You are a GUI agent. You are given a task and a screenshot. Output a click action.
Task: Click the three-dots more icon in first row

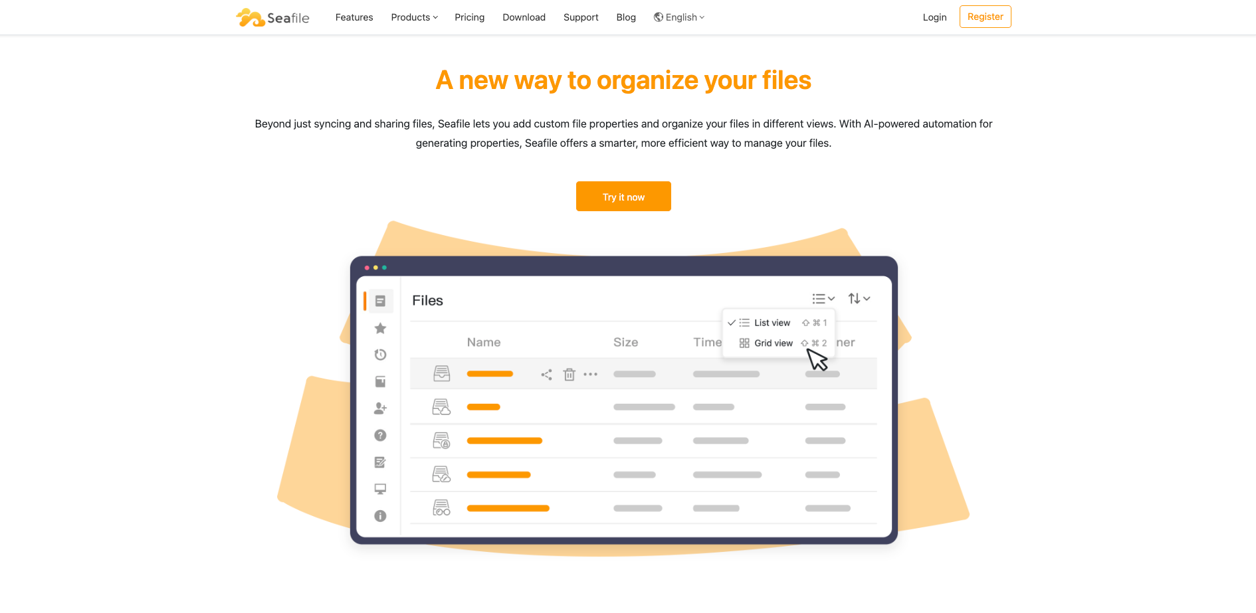click(x=590, y=375)
